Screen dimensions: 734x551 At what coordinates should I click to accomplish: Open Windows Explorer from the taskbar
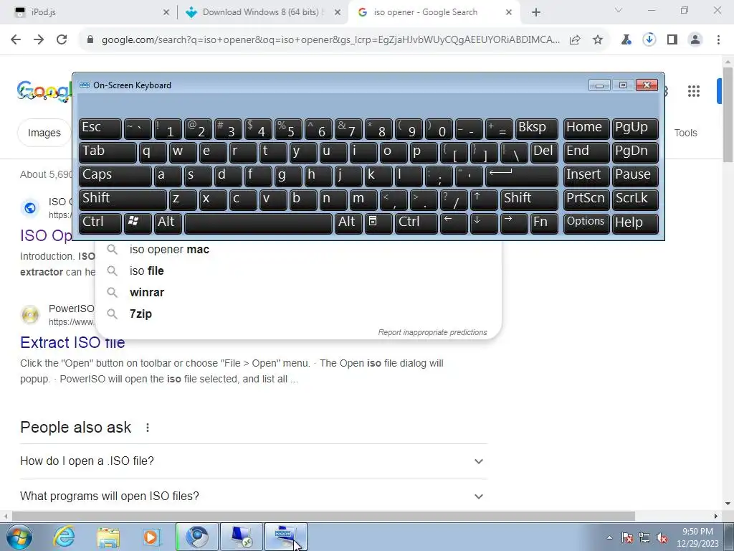(x=108, y=537)
